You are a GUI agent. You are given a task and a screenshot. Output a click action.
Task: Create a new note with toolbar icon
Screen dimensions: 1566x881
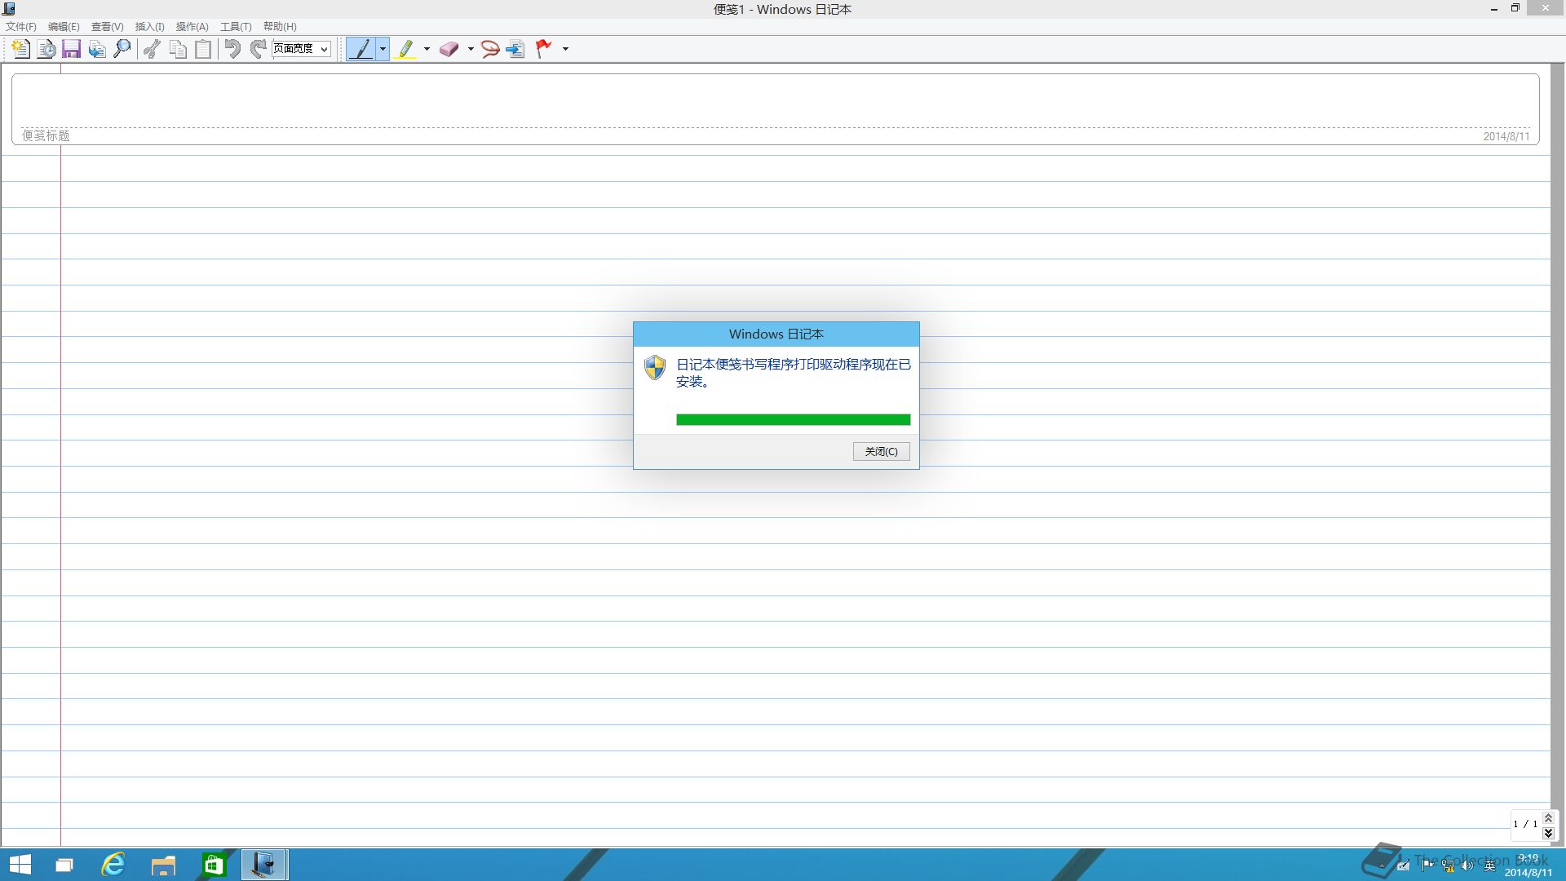tap(21, 49)
